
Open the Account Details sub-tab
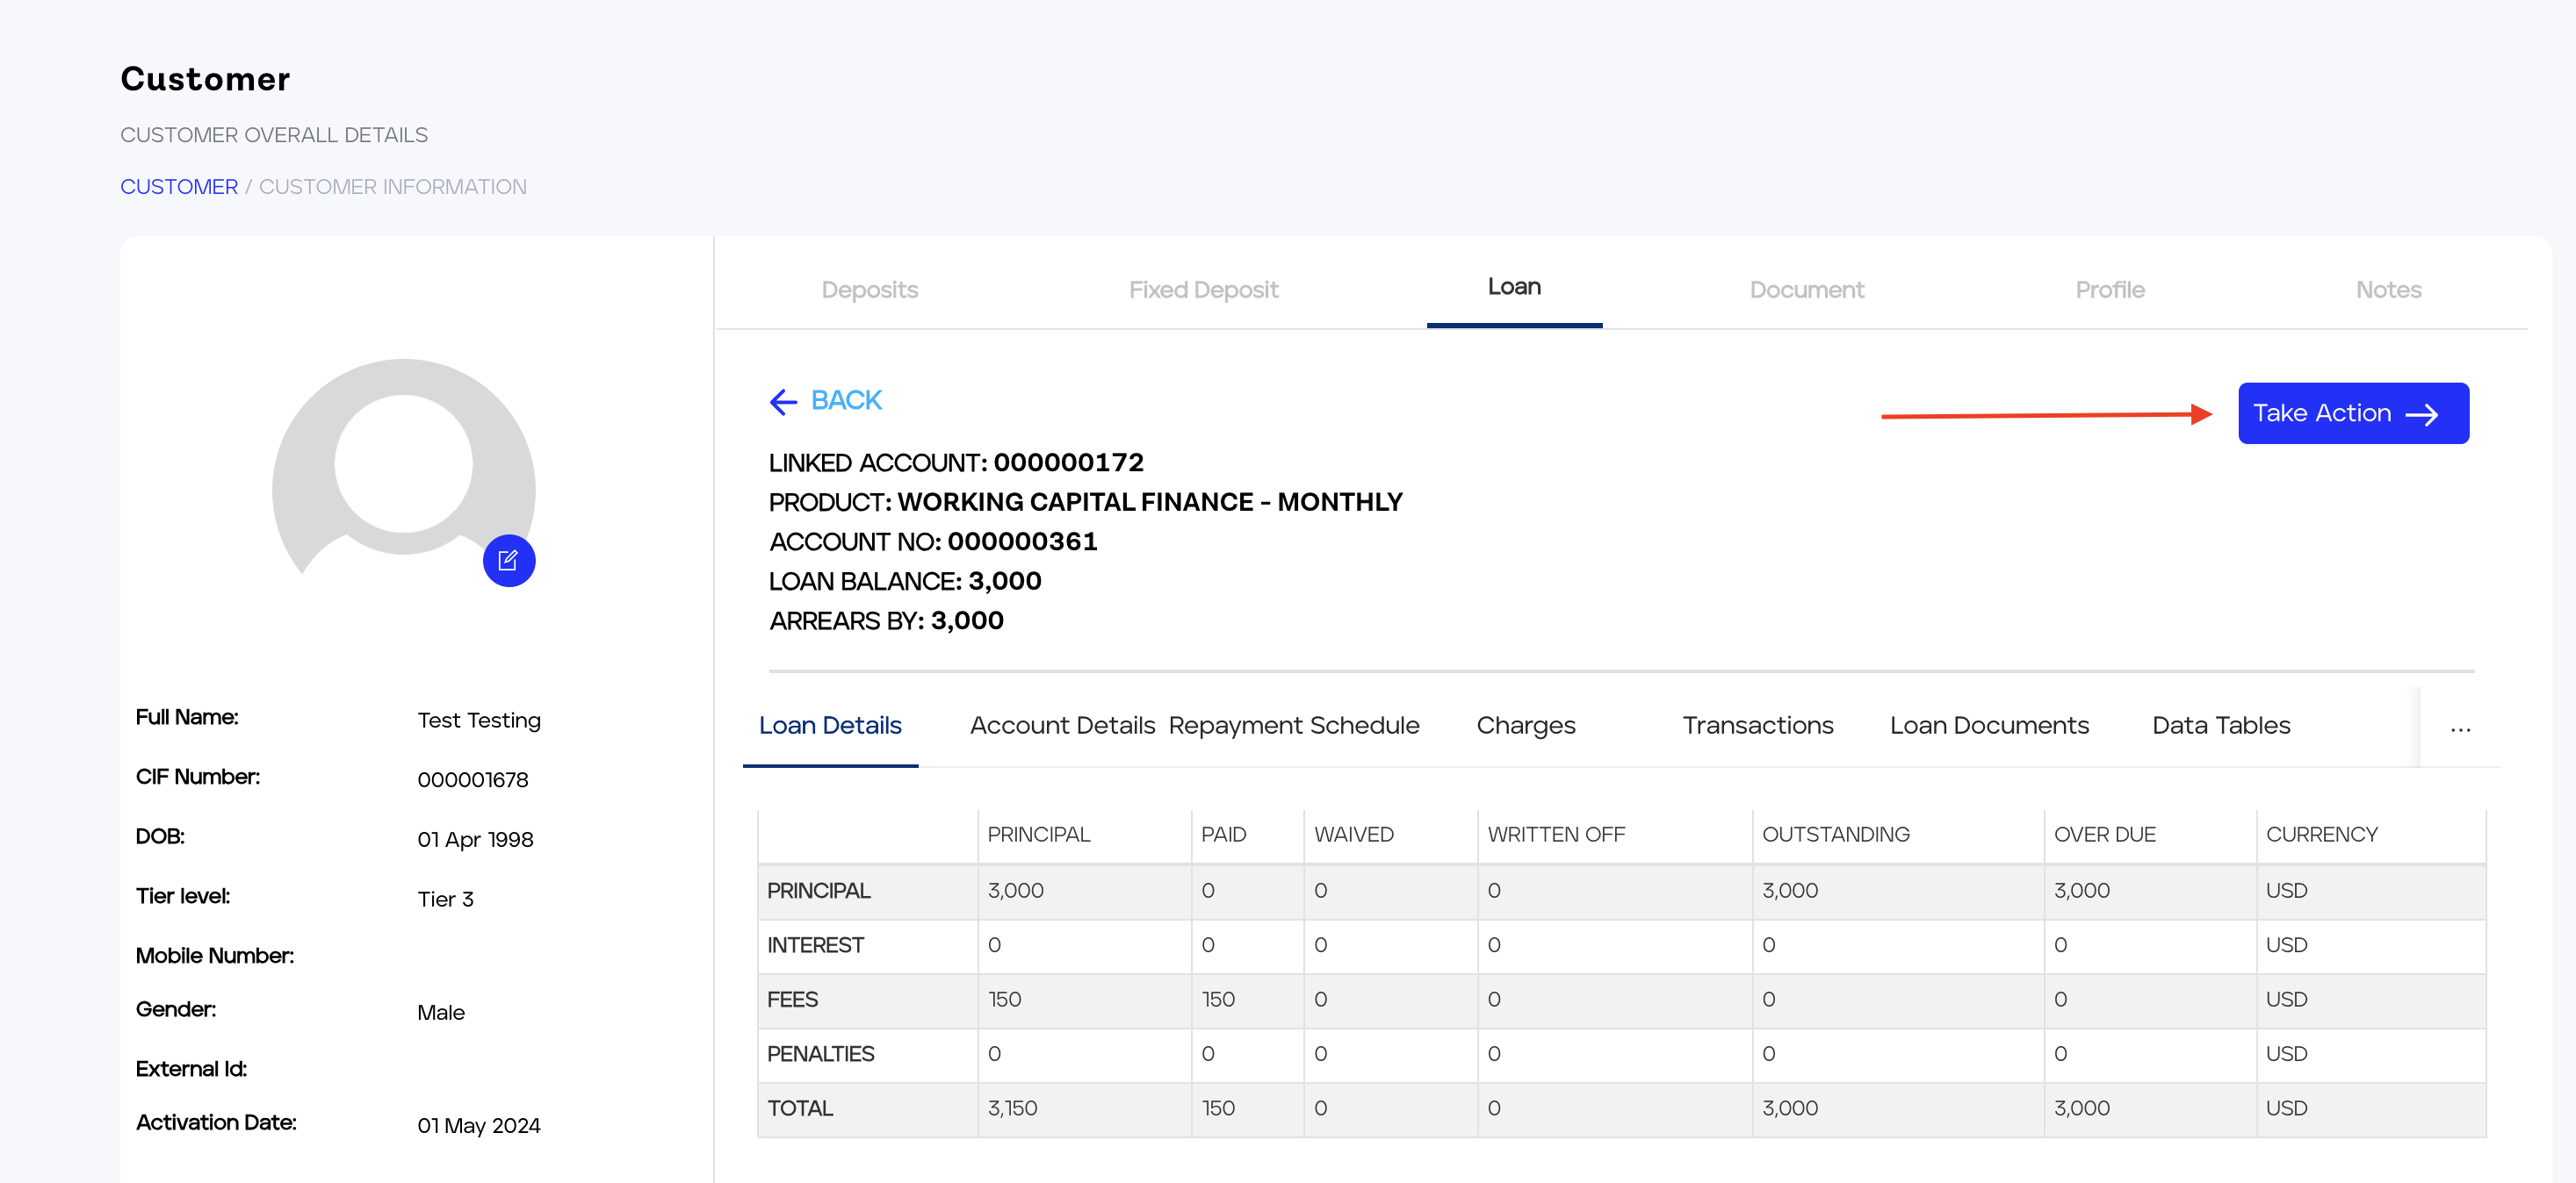click(x=1062, y=726)
